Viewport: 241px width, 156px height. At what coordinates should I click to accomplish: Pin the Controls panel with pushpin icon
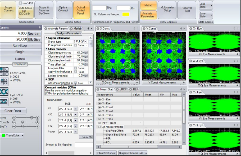click(x=40, y=28)
